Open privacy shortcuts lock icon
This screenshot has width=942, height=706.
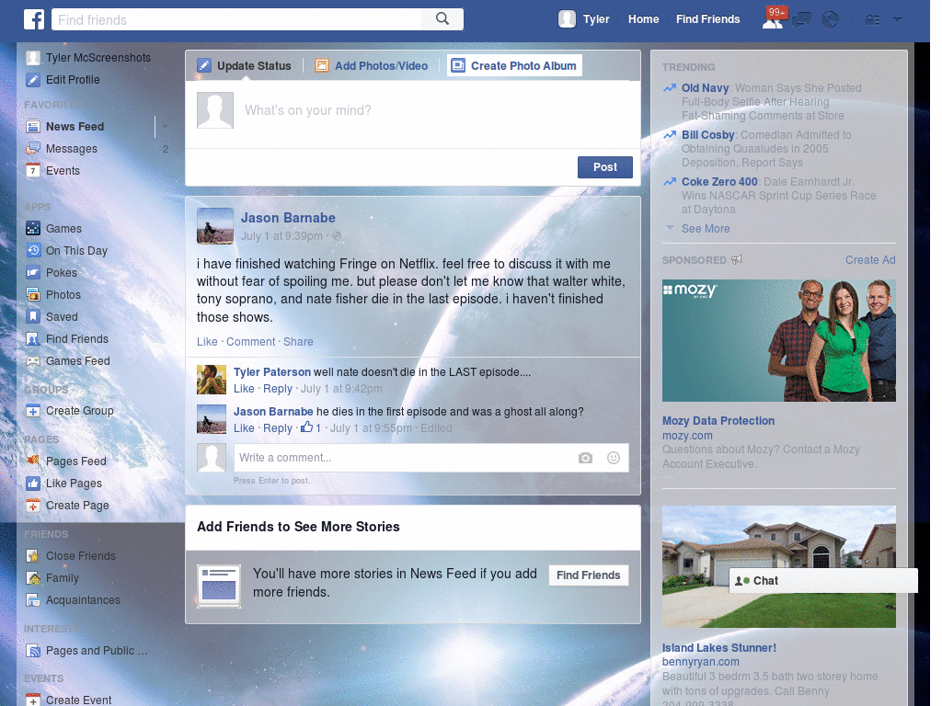872,20
